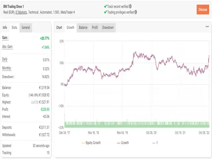Screen dimensions: 212x159
Task: Click info icon beside Trading privileges verified
Action: pos(135,12)
